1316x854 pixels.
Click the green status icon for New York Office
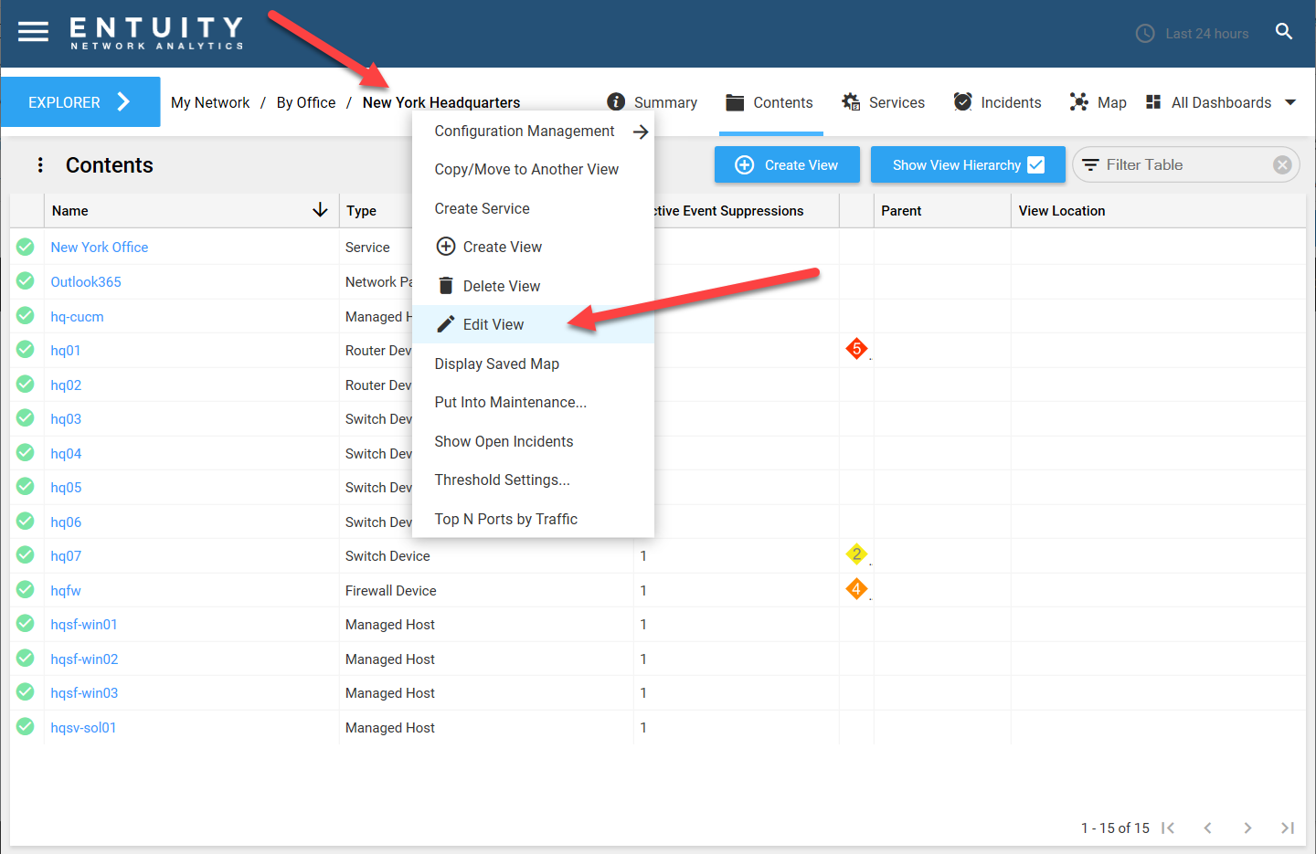click(x=26, y=247)
